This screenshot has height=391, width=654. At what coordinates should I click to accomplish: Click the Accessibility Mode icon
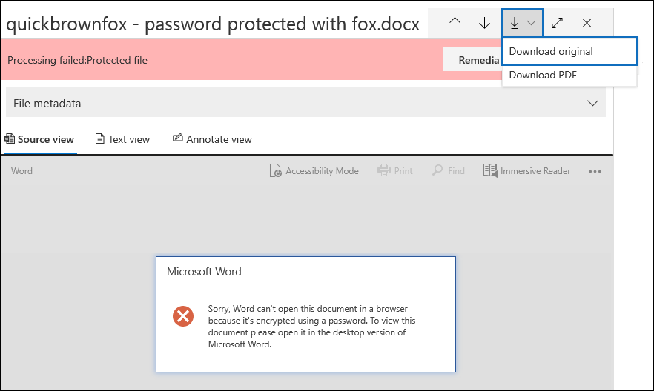coord(275,170)
